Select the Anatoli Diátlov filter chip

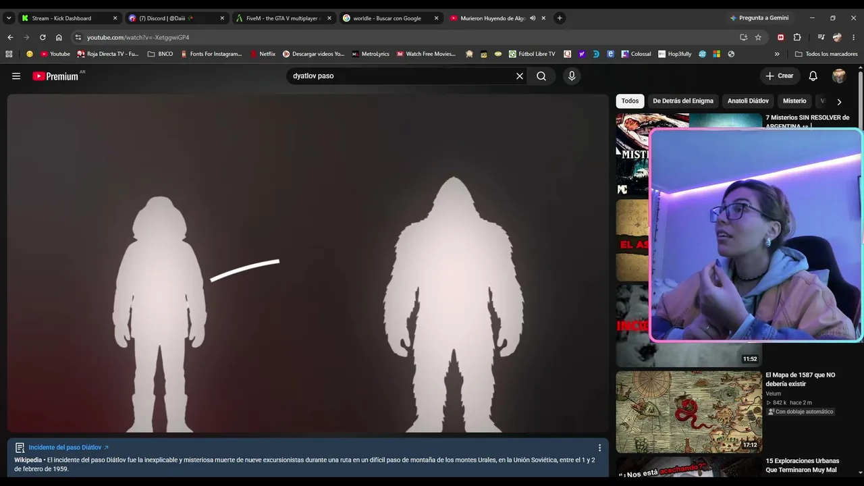[x=748, y=101]
